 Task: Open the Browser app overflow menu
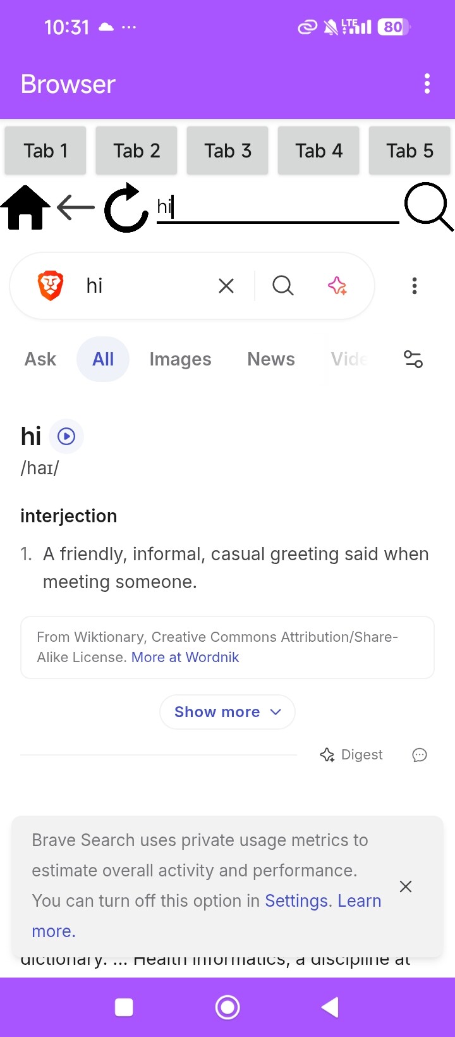pyautogui.click(x=427, y=83)
